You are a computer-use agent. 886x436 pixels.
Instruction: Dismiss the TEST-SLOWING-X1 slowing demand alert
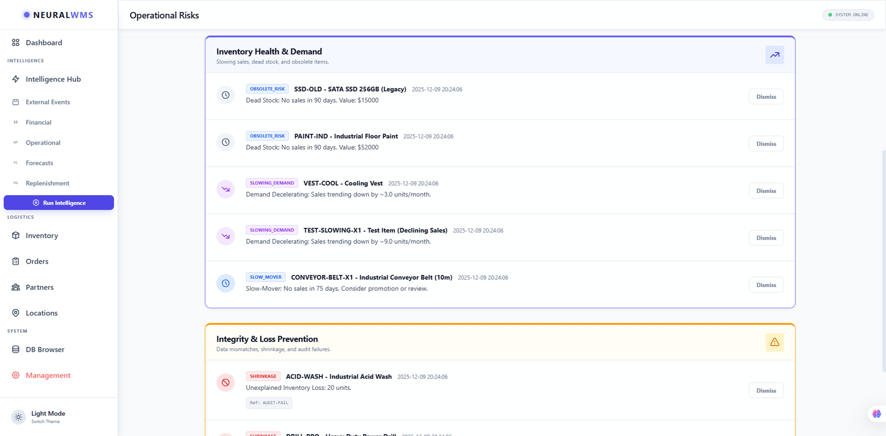click(766, 238)
